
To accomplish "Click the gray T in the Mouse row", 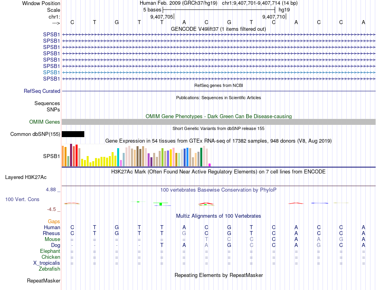I will (207, 239).
